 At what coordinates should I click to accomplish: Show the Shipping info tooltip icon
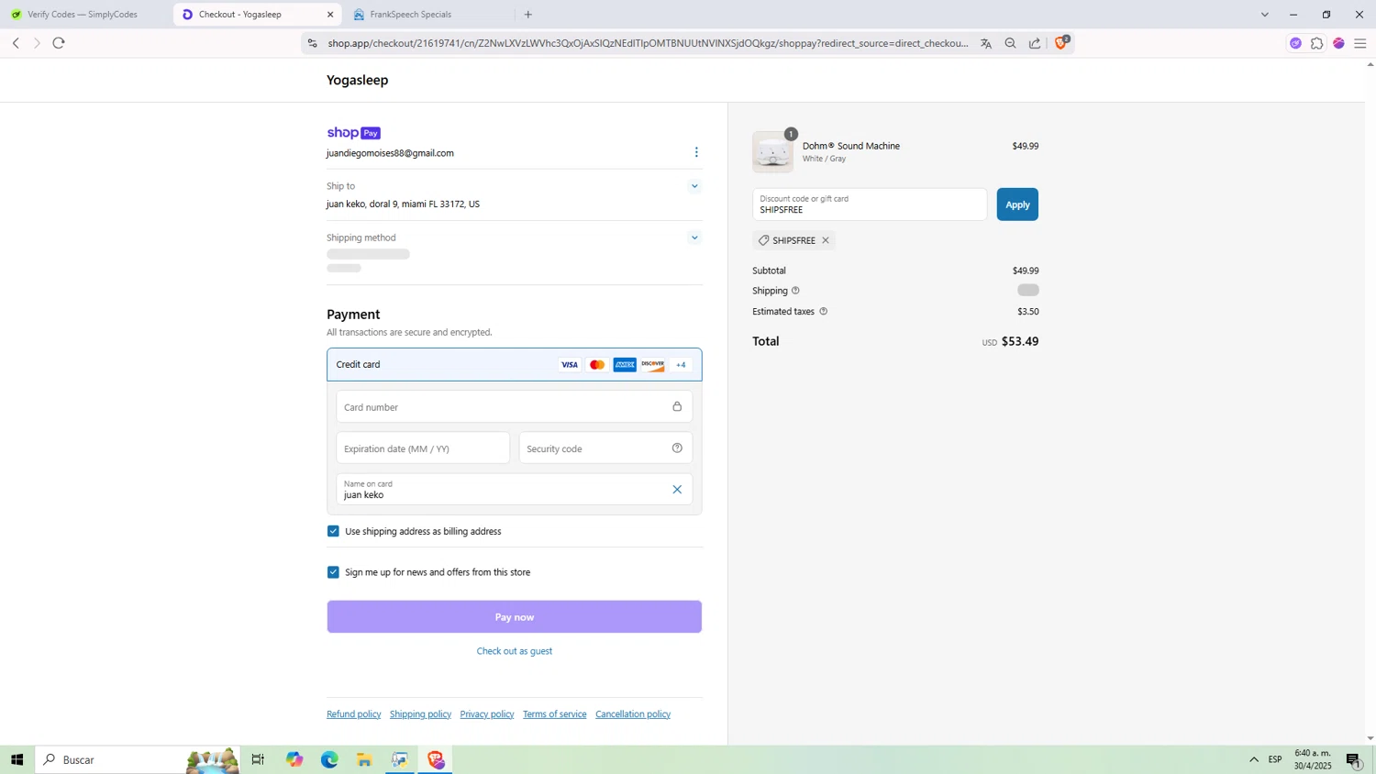(795, 291)
